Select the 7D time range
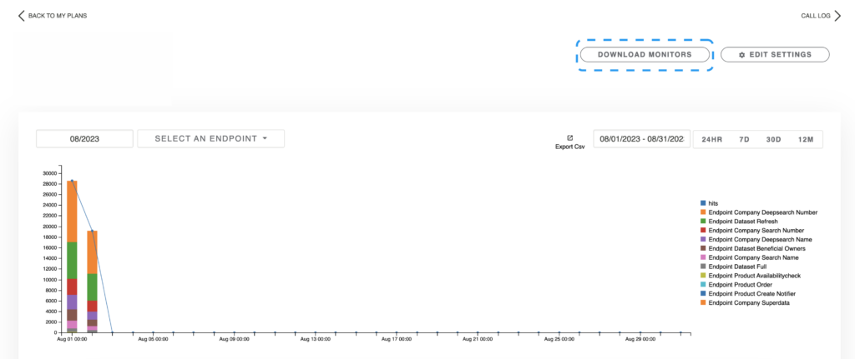 point(744,139)
